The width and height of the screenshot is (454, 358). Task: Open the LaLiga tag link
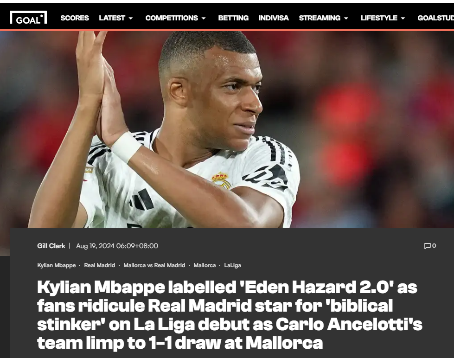pyautogui.click(x=232, y=265)
